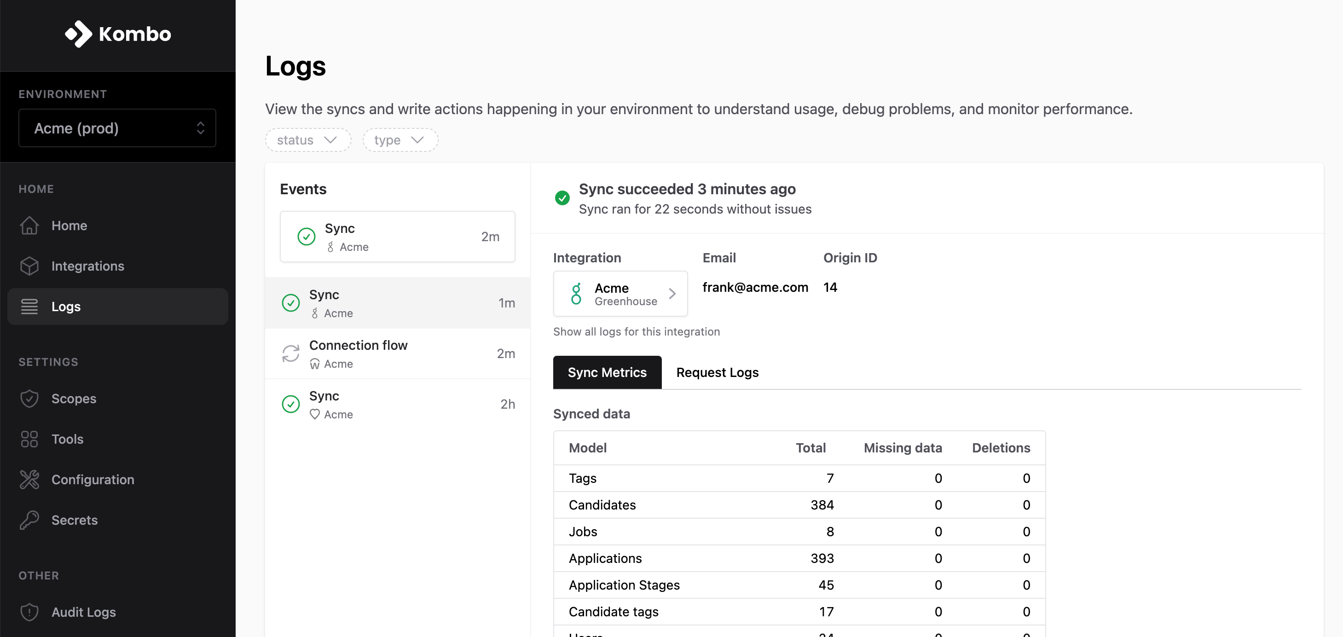Viewport: 1343px width, 637px height.
Task: Click Greenhouse logo in integration card
Action: [x=576, y=294]
